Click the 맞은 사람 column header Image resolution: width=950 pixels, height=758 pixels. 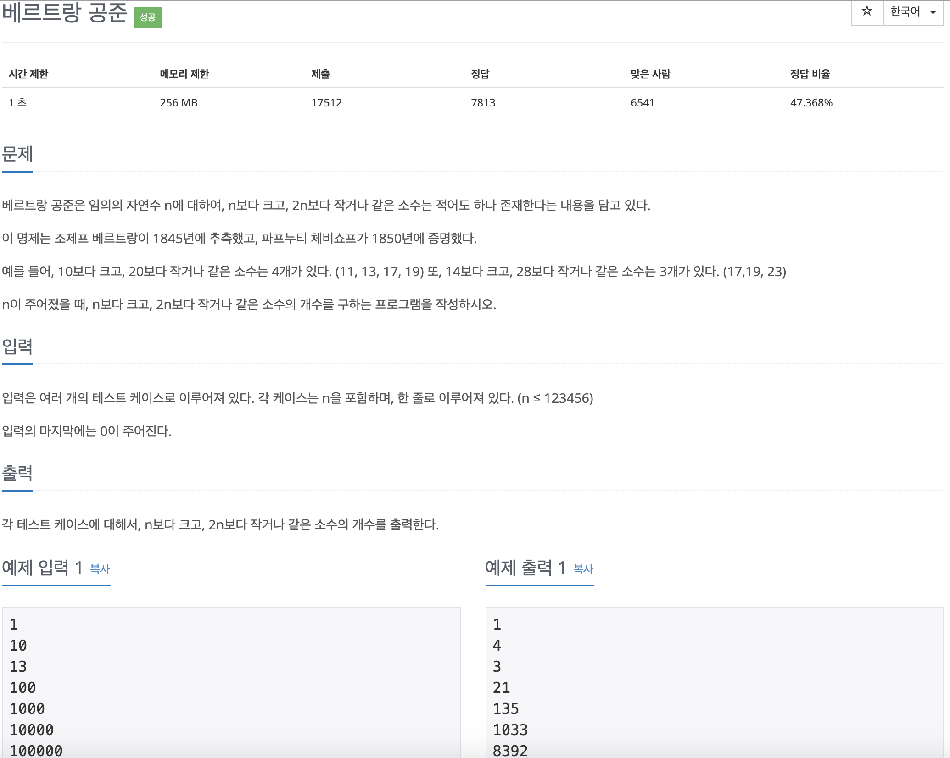650,74
